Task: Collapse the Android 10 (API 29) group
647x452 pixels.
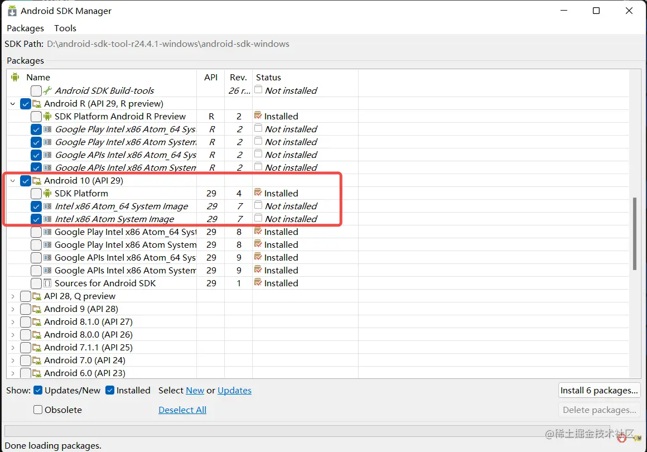Action: tap(13, 180)
